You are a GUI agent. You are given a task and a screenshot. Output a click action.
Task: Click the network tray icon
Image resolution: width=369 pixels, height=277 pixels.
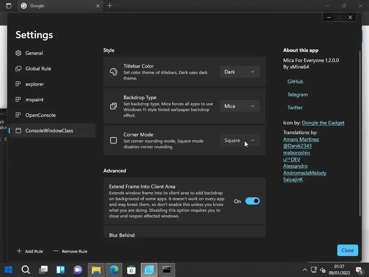pos(314,270)
